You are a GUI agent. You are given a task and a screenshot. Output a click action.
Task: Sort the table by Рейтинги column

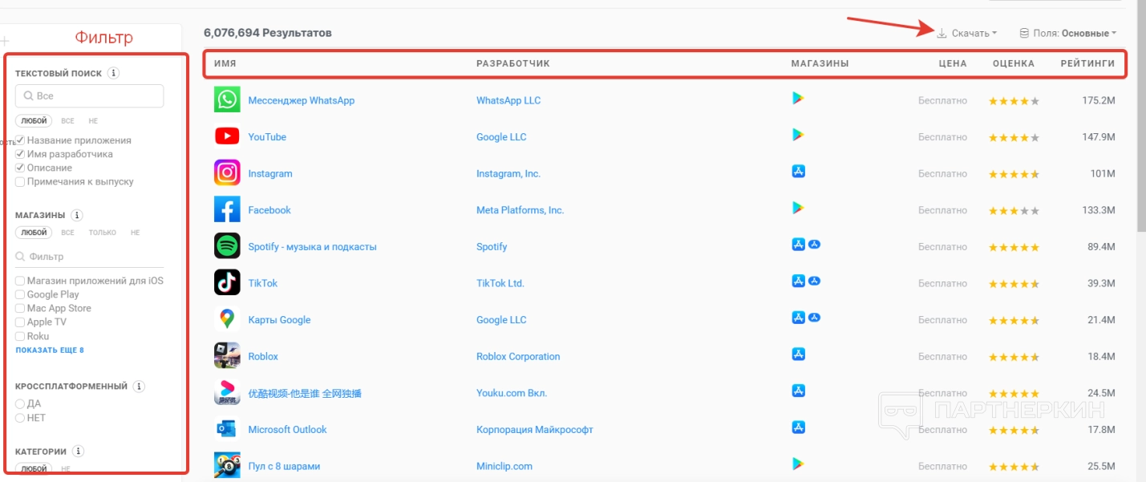1087,63
